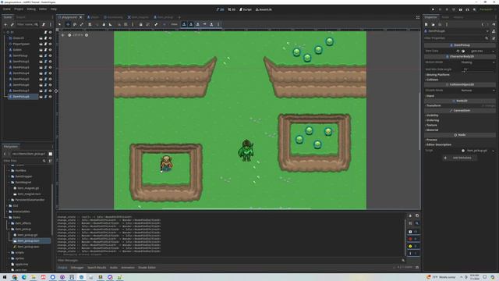Open the Project menu
Viewport: 499px width, 281px height.
point(19,9)
